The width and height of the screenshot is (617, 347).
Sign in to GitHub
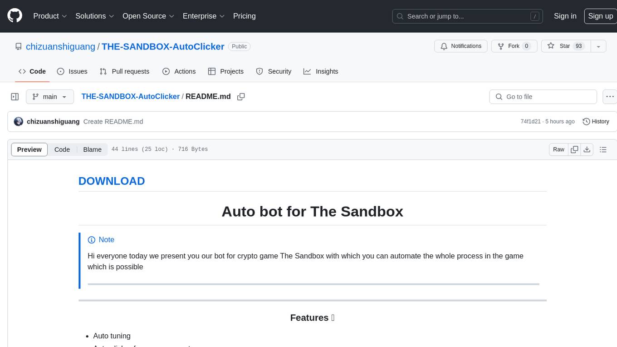(565, 16)
